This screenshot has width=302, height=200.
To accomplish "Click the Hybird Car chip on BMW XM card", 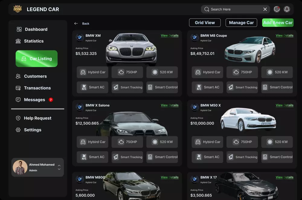I will point(92,72).
